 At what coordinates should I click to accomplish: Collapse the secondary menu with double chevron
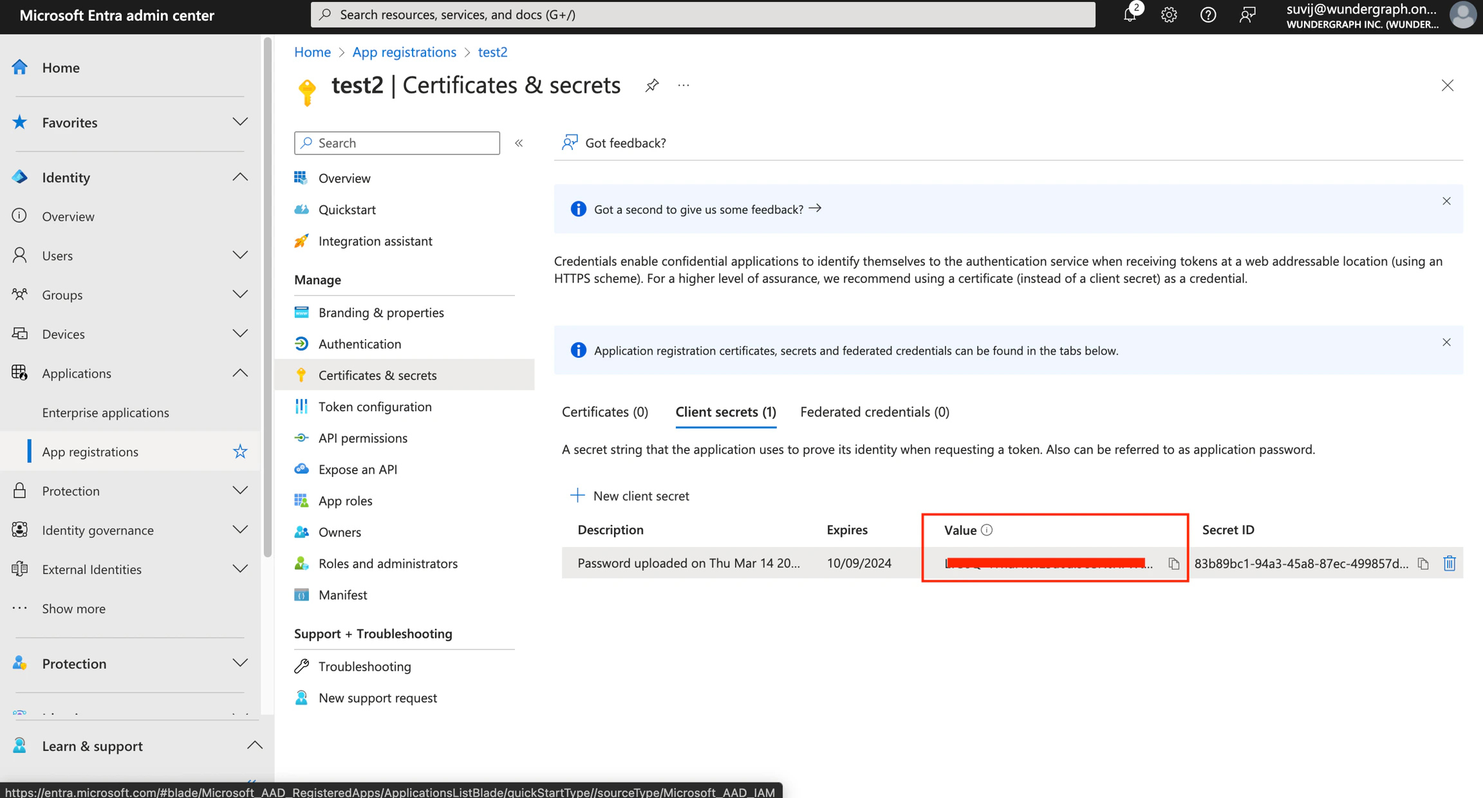pyautogui.click(x=519, y=143)
